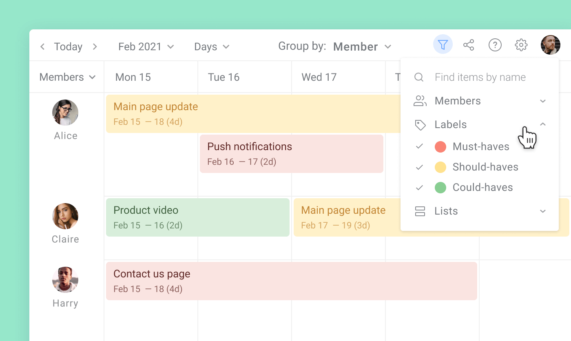This screenshot has width=571, height=341.
Task: Click Alice's member avatar
Action: 65,112
